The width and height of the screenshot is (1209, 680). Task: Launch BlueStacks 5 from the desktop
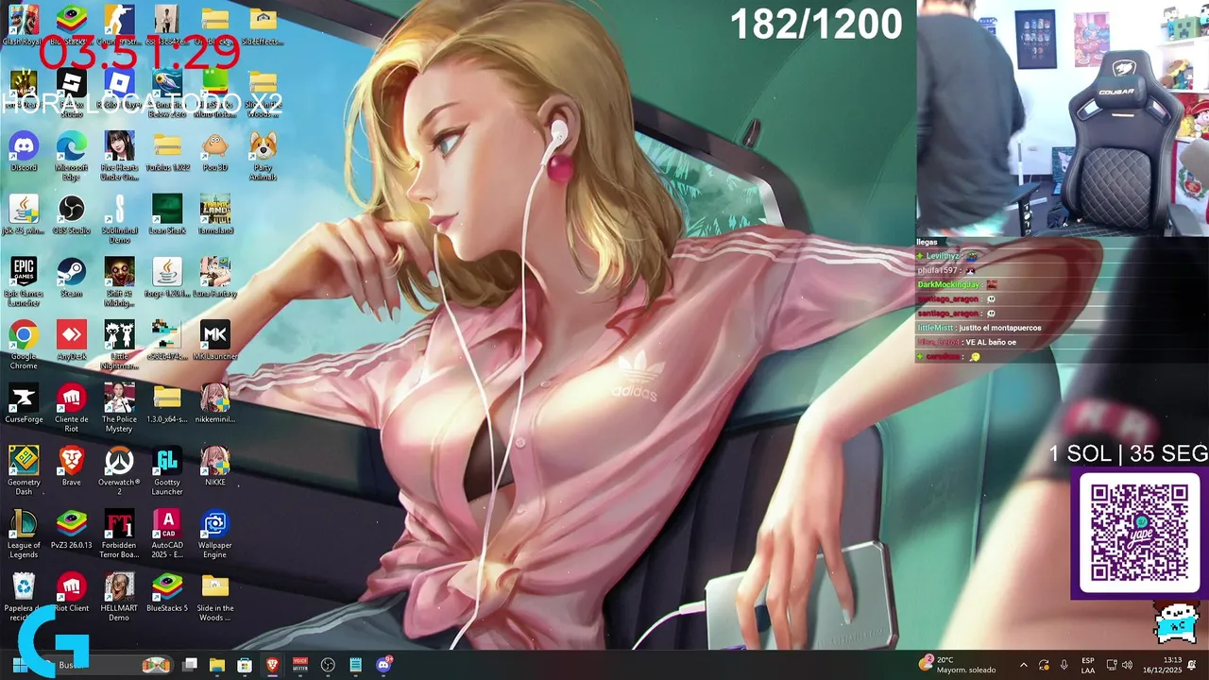[x=167, y=592]
